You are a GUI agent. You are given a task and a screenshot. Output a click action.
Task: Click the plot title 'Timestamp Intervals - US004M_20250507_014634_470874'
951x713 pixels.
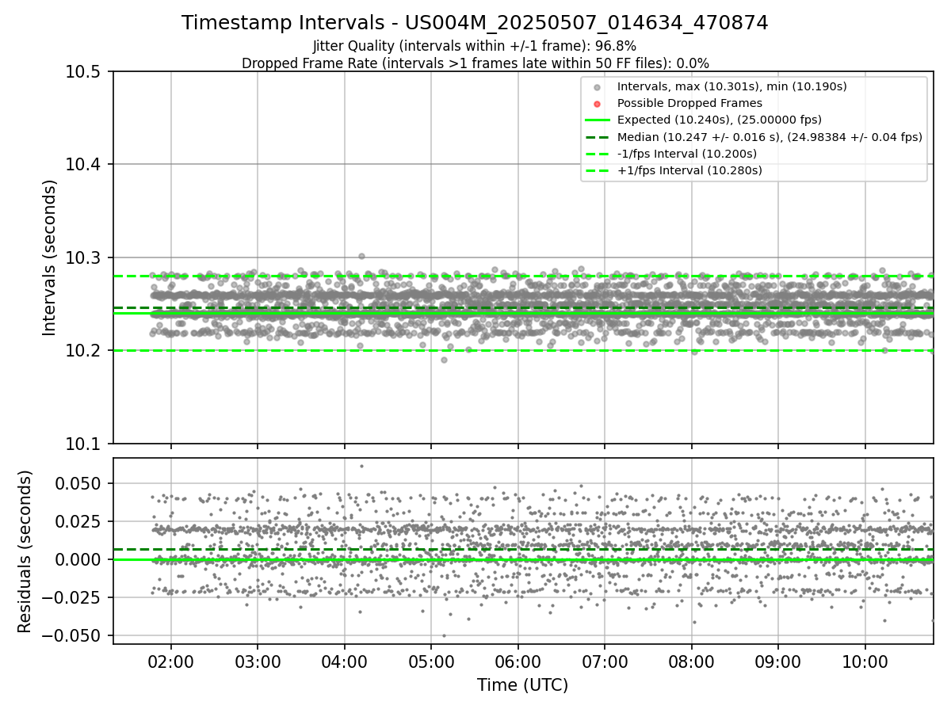pos(475,23)
